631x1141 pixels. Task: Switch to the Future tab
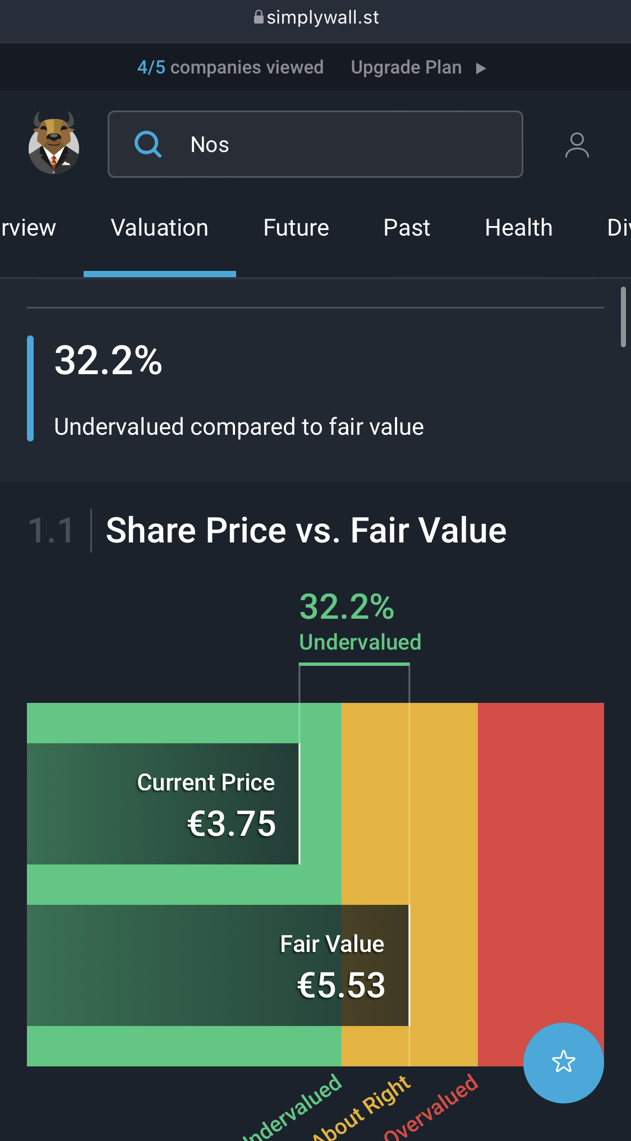pyautogui.click(x=296, y=228)
